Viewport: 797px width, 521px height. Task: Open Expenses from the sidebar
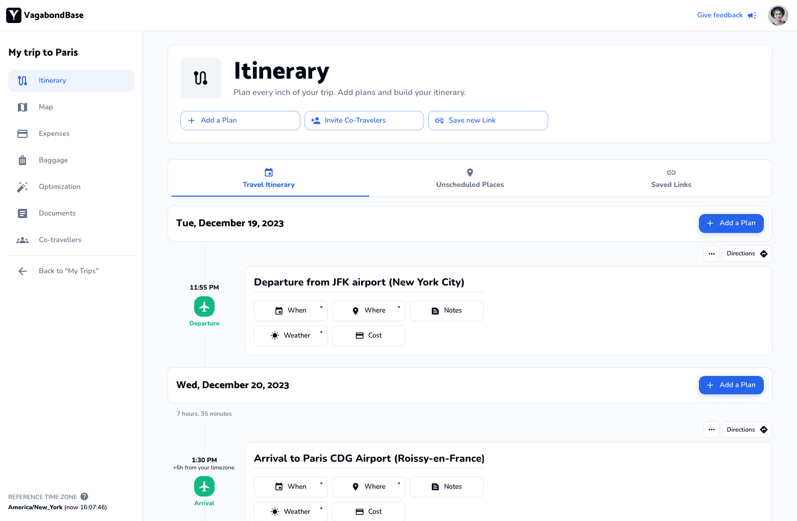point(54,134)
